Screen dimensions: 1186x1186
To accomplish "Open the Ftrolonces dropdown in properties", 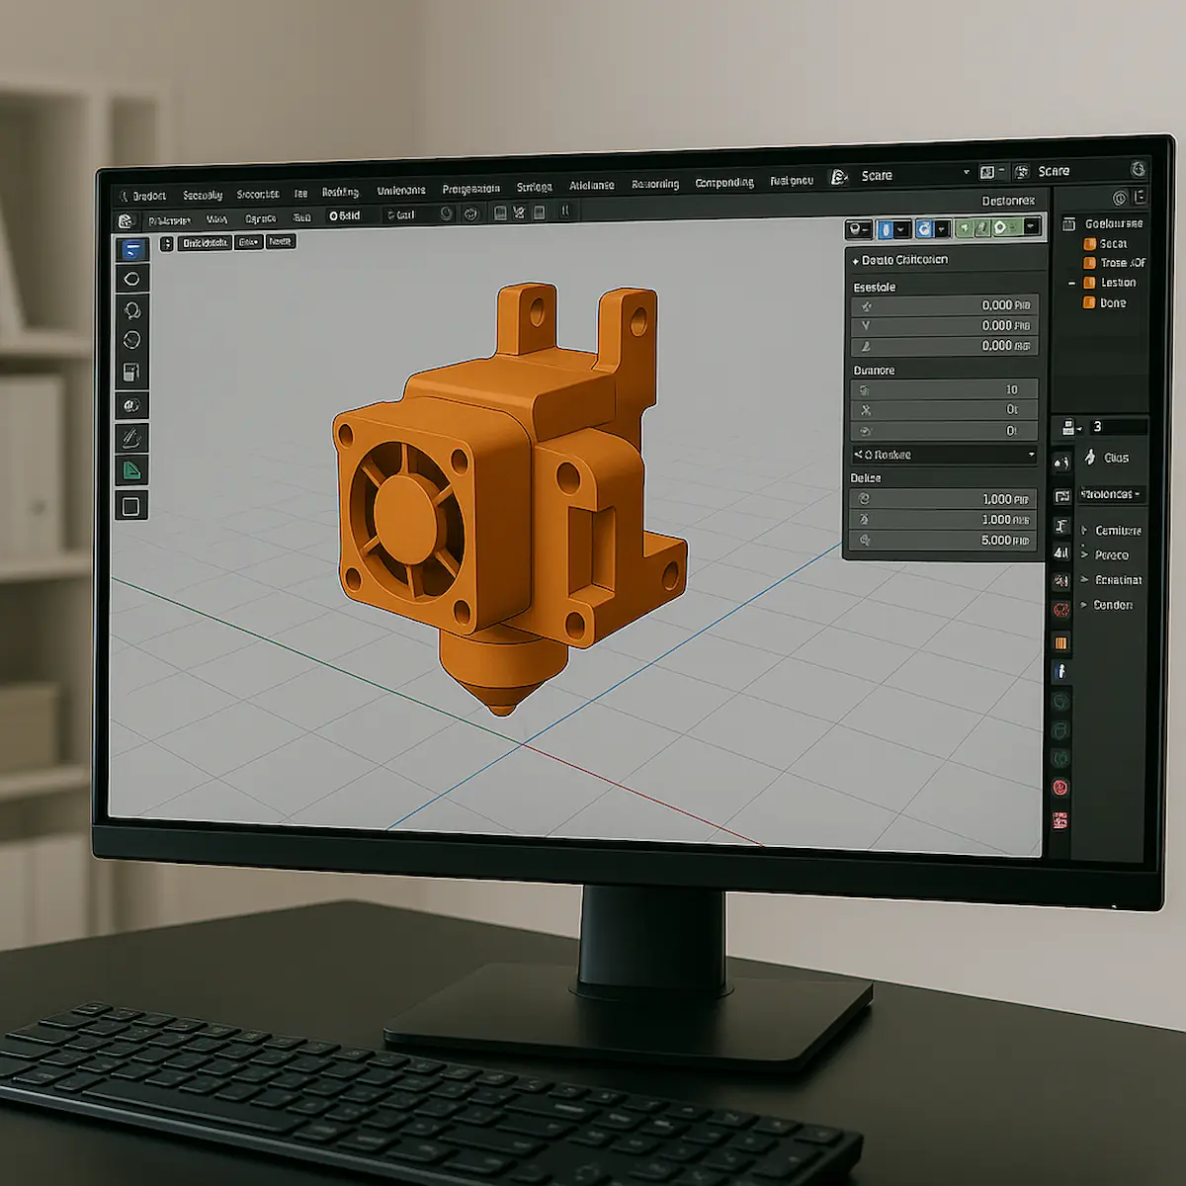I will (1111, 494).
